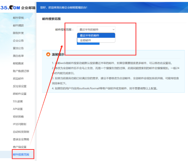Click 邮箱搬家 in the left menu
188x161 pixels.
click(18, 63)
